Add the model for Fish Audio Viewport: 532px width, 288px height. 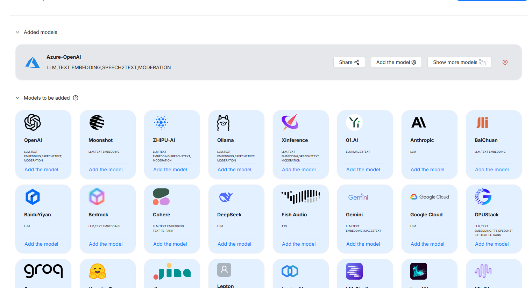tap(299, 244)
